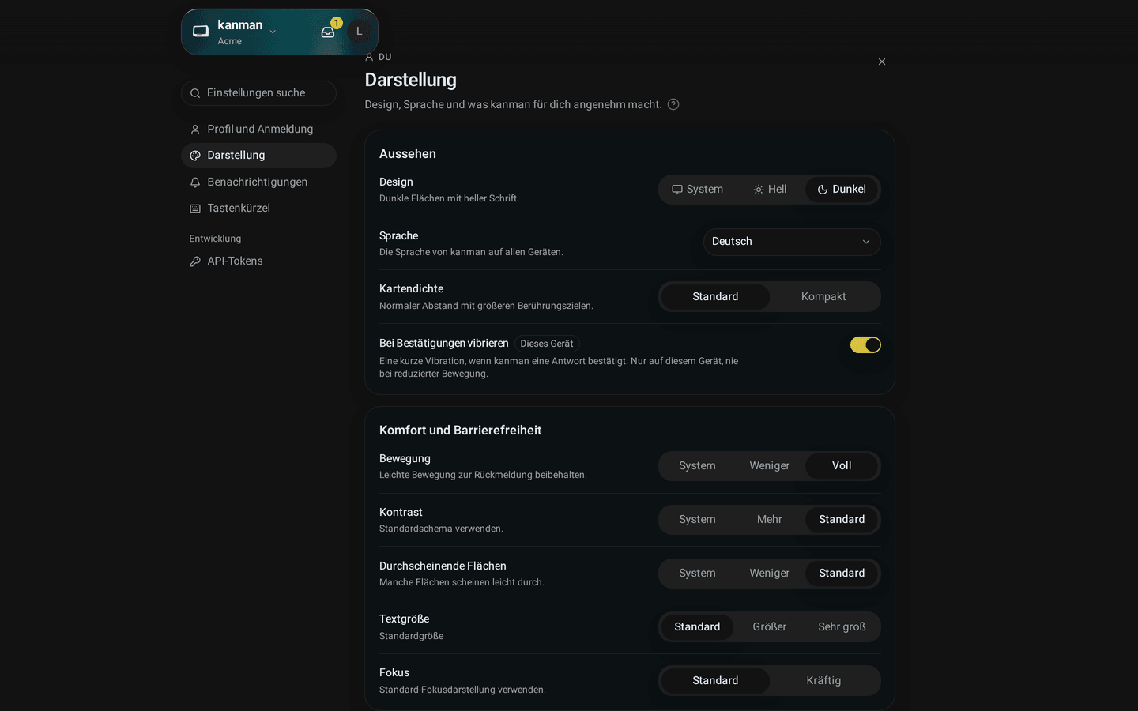Toggle the Bei Bestätigungen vibrieren switch
This screenshot has width=1138, height=711.
click(x=865, y=344)
